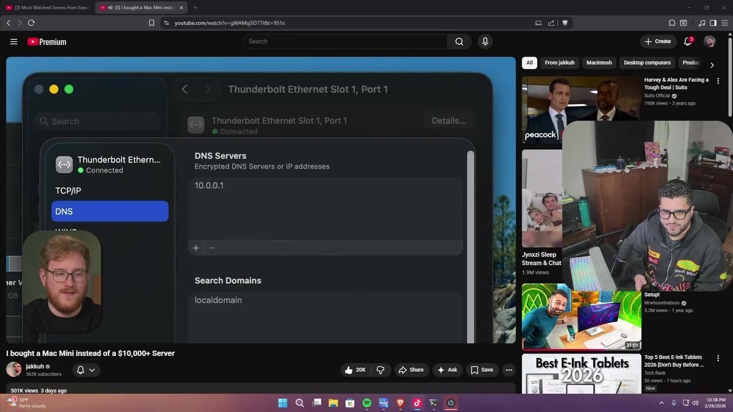Open taskbar search magnifier
733x412 pixels.
(299, 403)
